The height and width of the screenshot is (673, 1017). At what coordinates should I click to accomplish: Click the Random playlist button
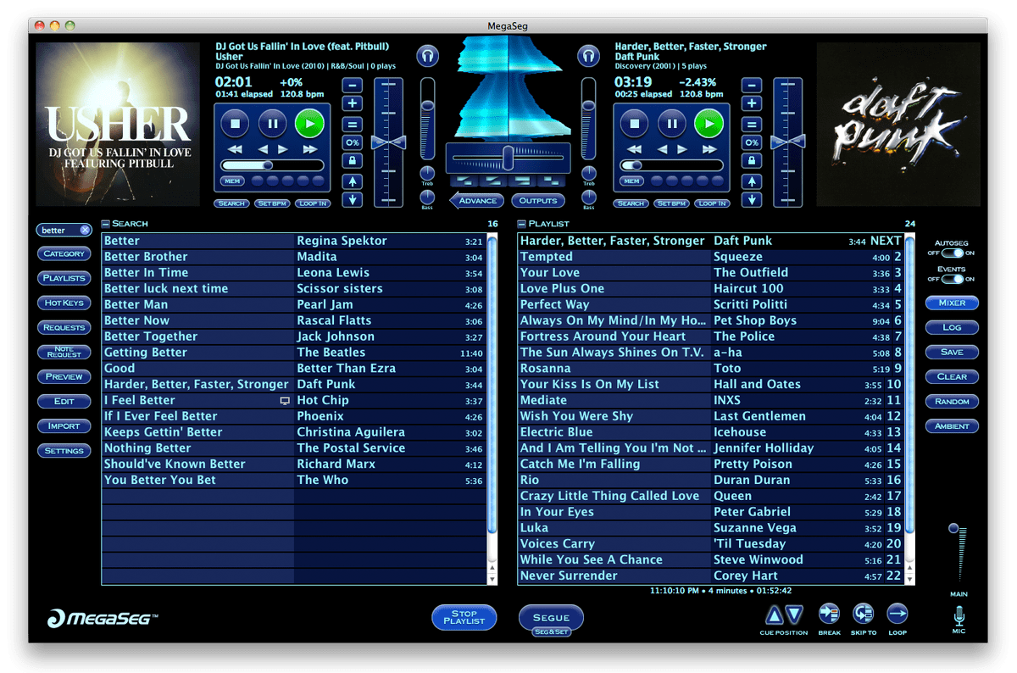[x=952, y=401]
